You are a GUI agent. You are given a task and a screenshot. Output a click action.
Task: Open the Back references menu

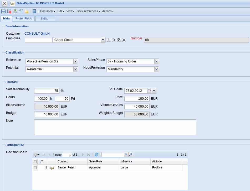coord(88,11)
